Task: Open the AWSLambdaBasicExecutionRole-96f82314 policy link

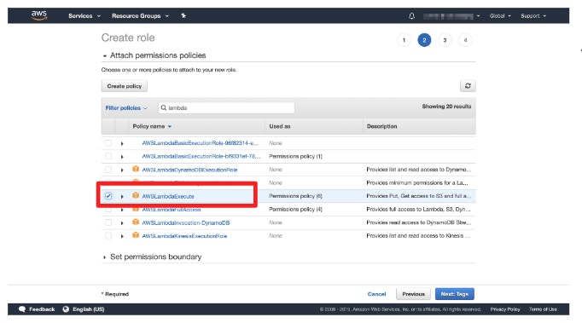Action: [200, 143]
